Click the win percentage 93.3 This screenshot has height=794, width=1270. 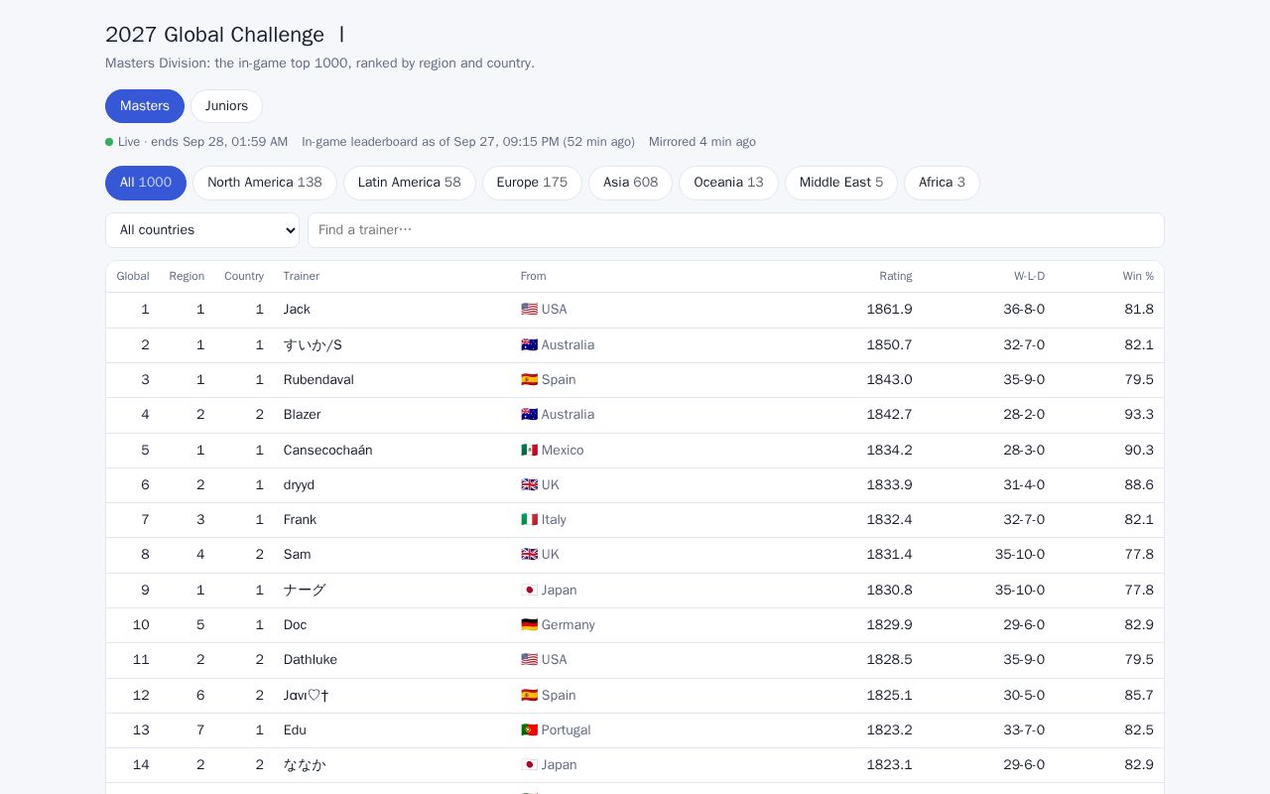1139,415
